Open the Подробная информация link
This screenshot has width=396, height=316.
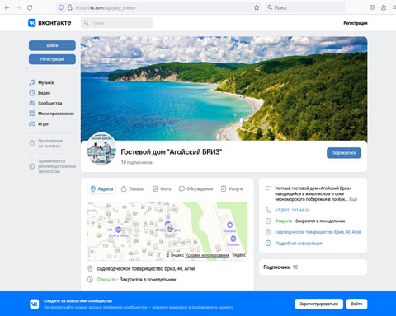click(299, 244)
